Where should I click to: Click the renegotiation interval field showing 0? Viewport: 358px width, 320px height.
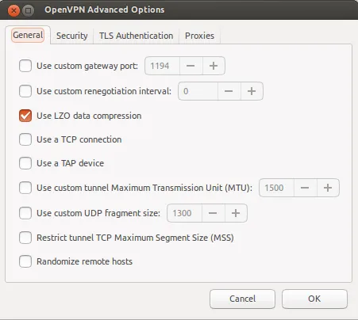tap(198, 91)
